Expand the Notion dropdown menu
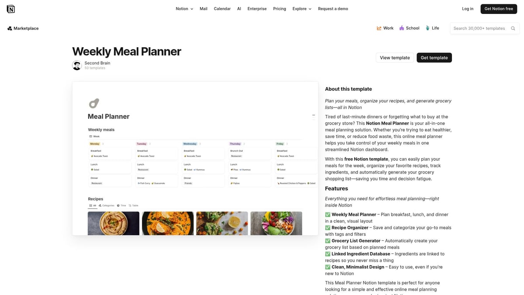The image size is (524, 295). coord(184,8)
